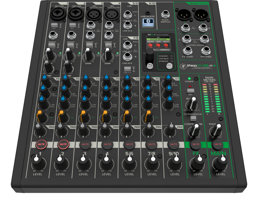
Task: Click the FOOT SWITCH jack
Action: point(165,14)
